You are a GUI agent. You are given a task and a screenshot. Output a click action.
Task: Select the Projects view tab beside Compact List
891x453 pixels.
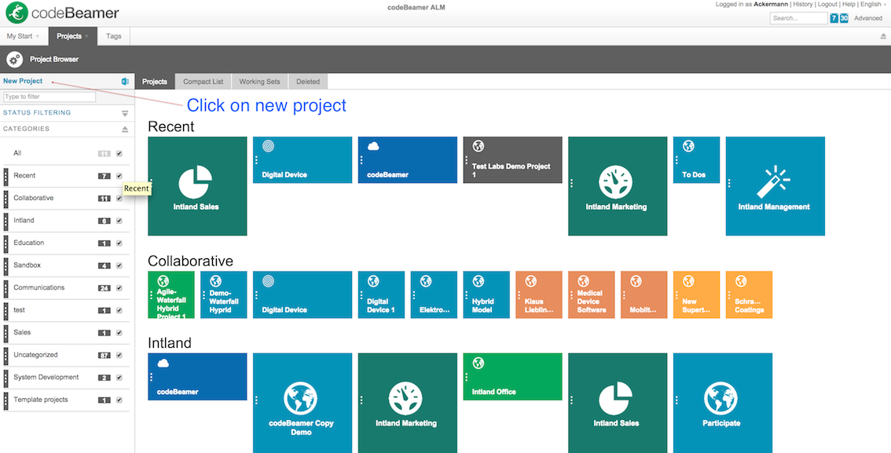[155, 82]
